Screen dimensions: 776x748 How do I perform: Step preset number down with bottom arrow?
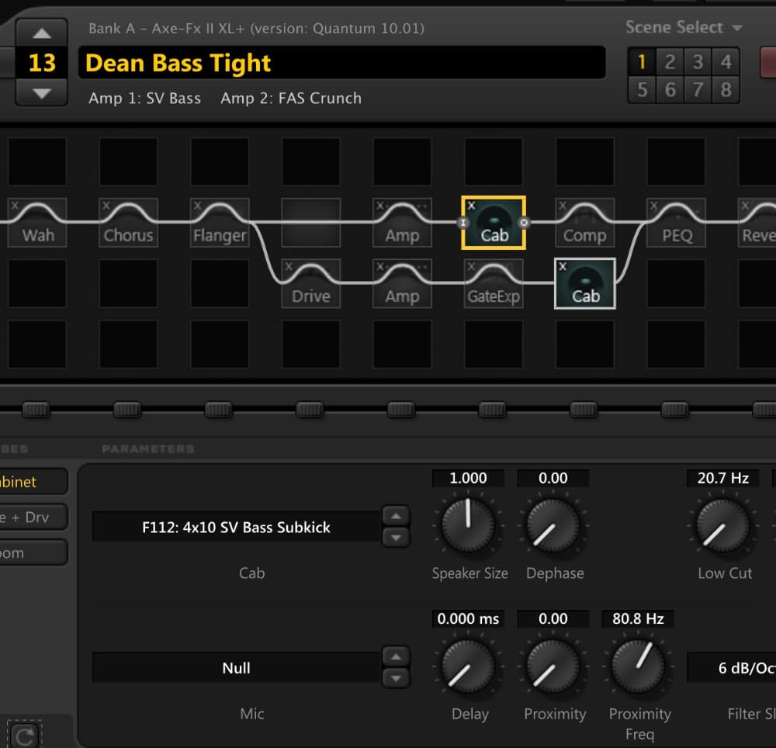[42, 92]
